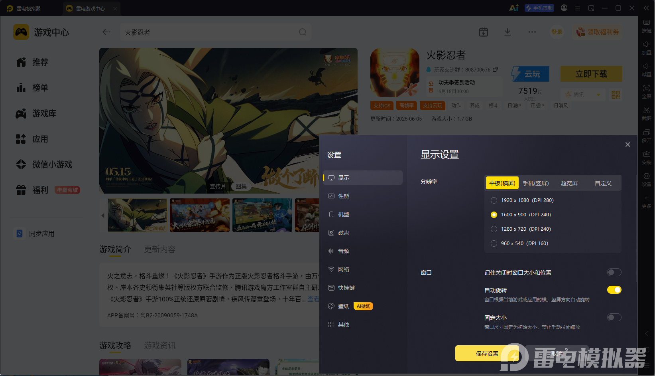Select the 性能 settings category
This screenshot has height=376, width=655.
click(363, 196)
